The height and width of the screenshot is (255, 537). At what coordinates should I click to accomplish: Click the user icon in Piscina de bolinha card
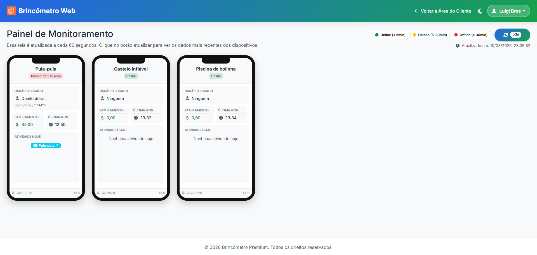(187, 99)
